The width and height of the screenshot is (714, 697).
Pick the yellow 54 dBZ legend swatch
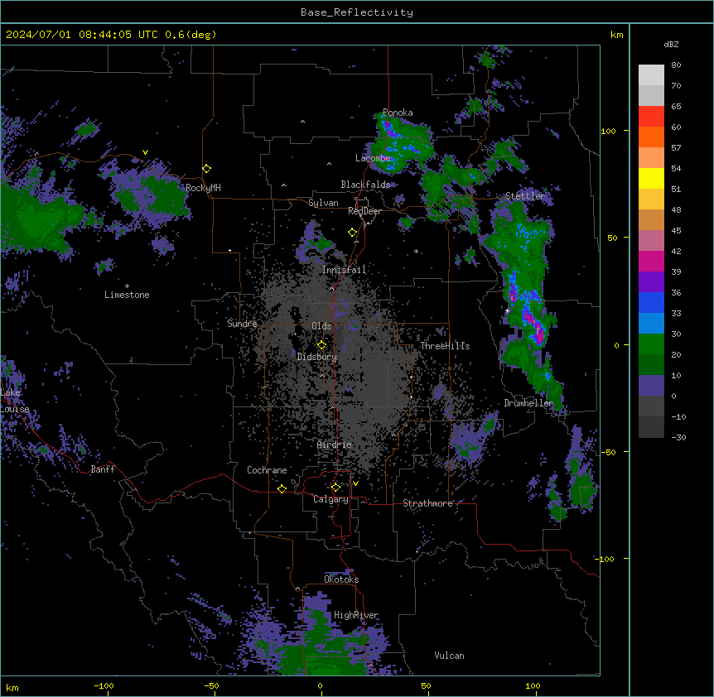click(651, 178)
